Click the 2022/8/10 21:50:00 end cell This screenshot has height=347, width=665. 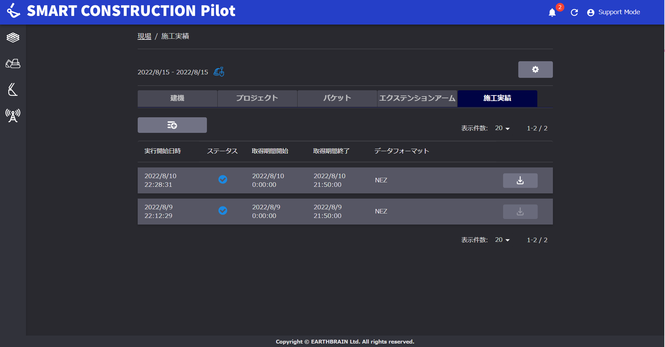pyautogui.click(x=329, y=180)
